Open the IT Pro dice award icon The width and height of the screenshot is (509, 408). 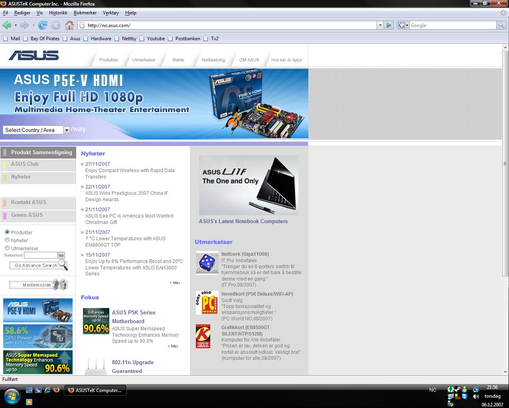207,263
